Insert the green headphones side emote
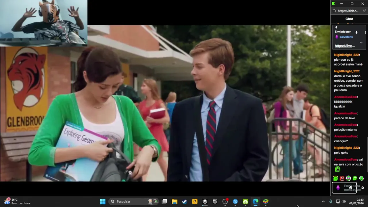Image resolution: width=368 pixels, height=207 pixels. pos(361,179)
